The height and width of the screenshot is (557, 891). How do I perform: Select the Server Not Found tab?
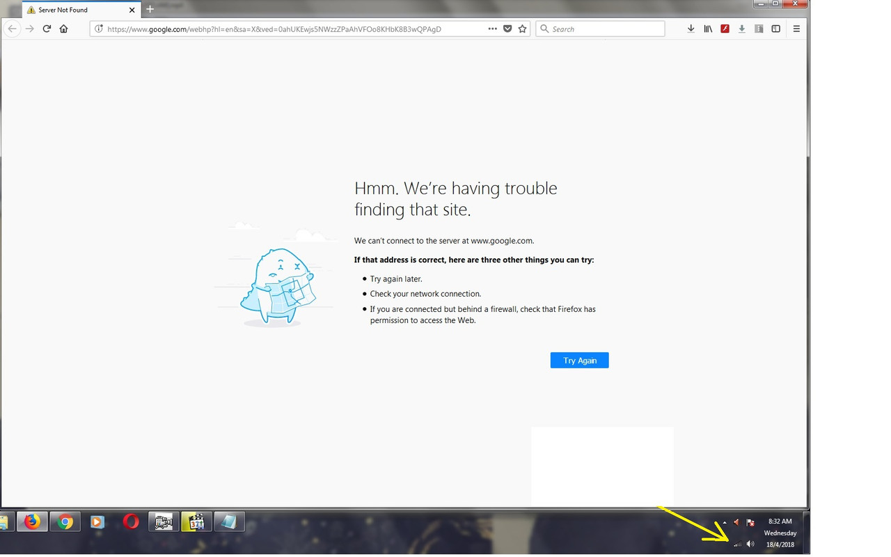point(81,10)
